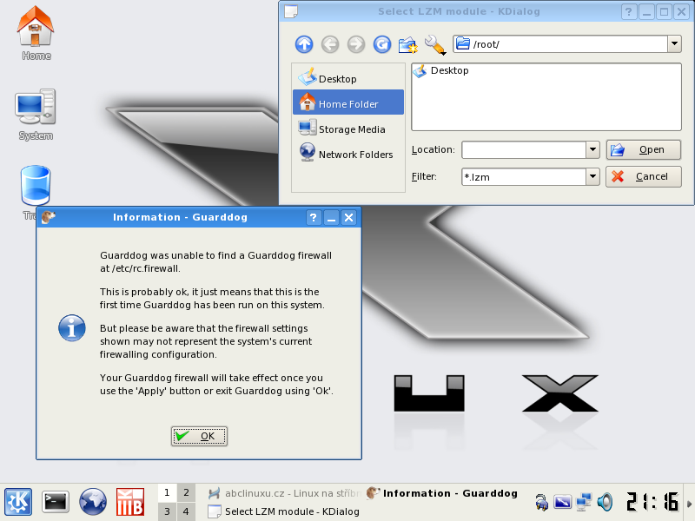Screen dimensions: 695x521
Task: Expand the /root/ path dropdown
Action: [674, 44]
